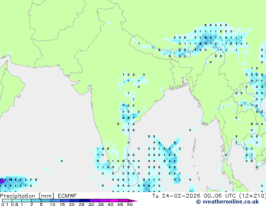
Task: Click the 'Precipitation' title text
Action: 18,196
